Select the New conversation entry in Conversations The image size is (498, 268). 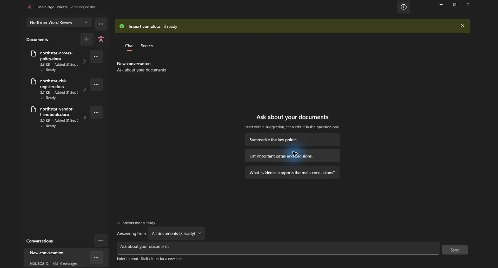66,257
